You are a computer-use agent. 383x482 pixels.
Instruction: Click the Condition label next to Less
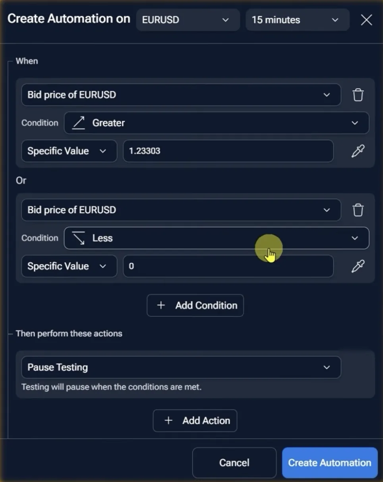point(40,238)
